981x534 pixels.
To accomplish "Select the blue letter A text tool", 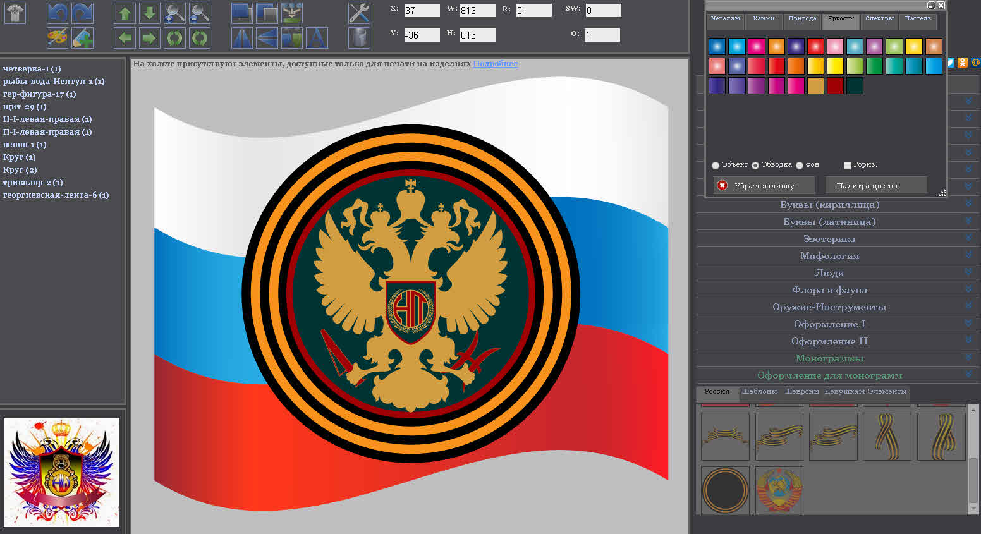I will 317,38.
